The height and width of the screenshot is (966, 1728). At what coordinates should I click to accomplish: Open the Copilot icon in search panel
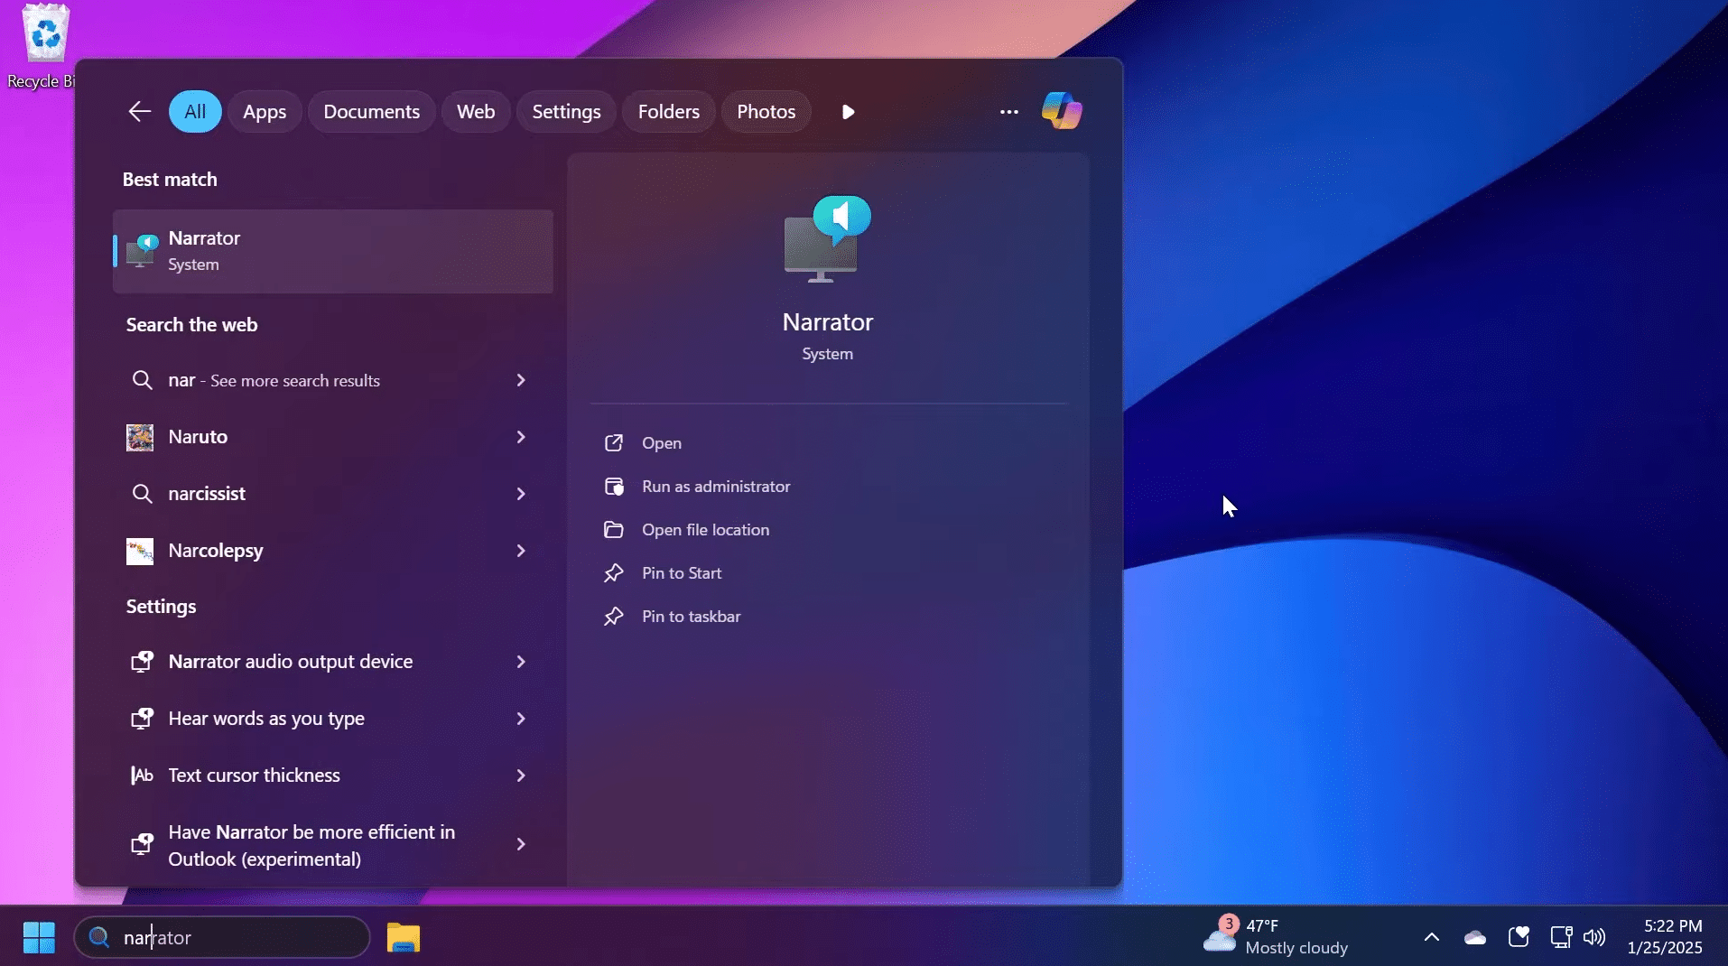[1062, 111]
